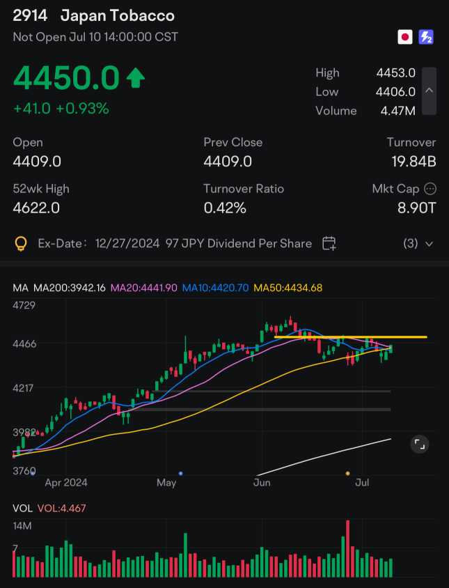Image resolution: width=449 pixels, height=588 pixels.
Task: Select the MA20:4441.90 indicator label
Action: 144,288
